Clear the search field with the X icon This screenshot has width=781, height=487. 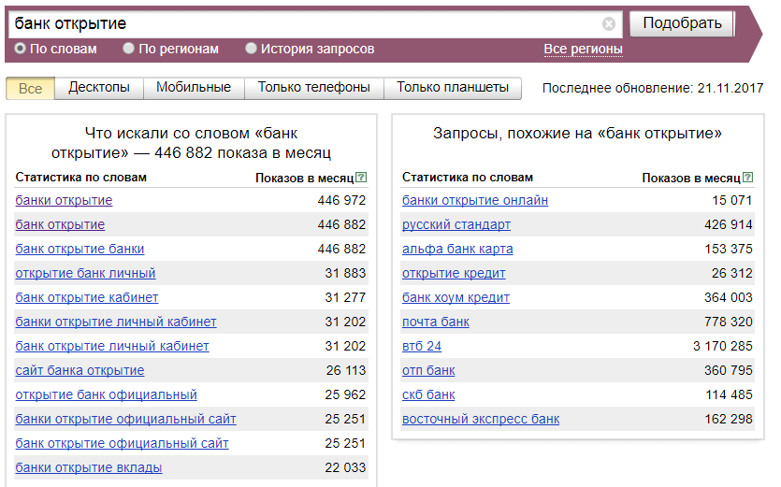point(608,23)
